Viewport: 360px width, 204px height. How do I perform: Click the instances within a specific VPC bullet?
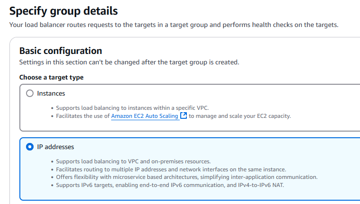pyautogui.click(x=132, y=108)
